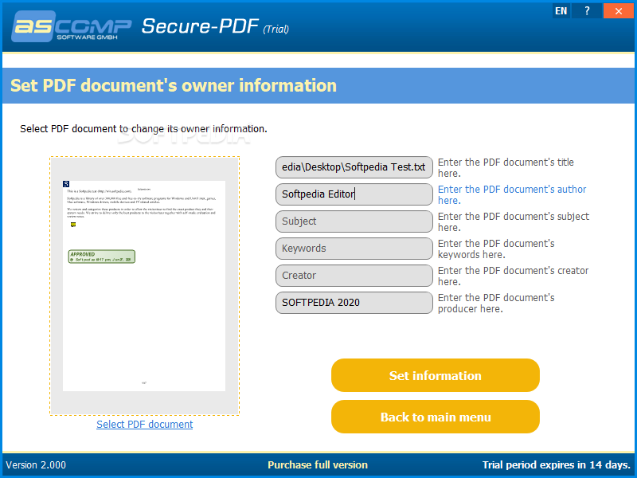637x478 pixels.
Task: Switch language with the EN button
Action: (x=561, y=11)
